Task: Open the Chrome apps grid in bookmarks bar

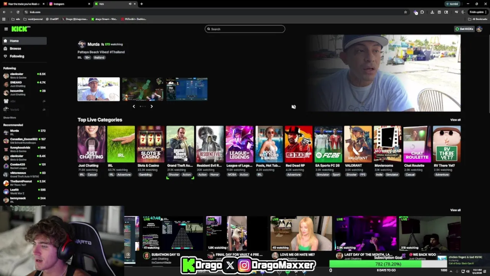Action: coord(4,19)
